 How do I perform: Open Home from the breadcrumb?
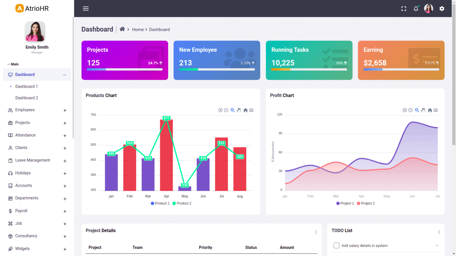[x=138, y=29]
